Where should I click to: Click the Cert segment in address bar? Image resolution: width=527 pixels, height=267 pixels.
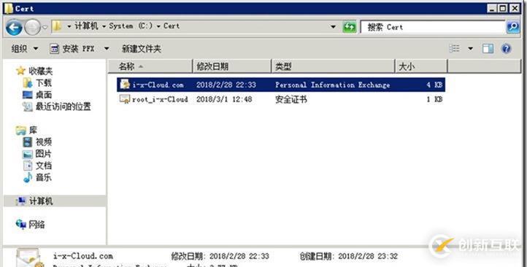tap(172, 26)
